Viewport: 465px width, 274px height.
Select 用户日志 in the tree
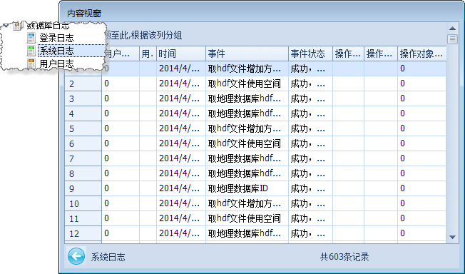coord(56,64)
